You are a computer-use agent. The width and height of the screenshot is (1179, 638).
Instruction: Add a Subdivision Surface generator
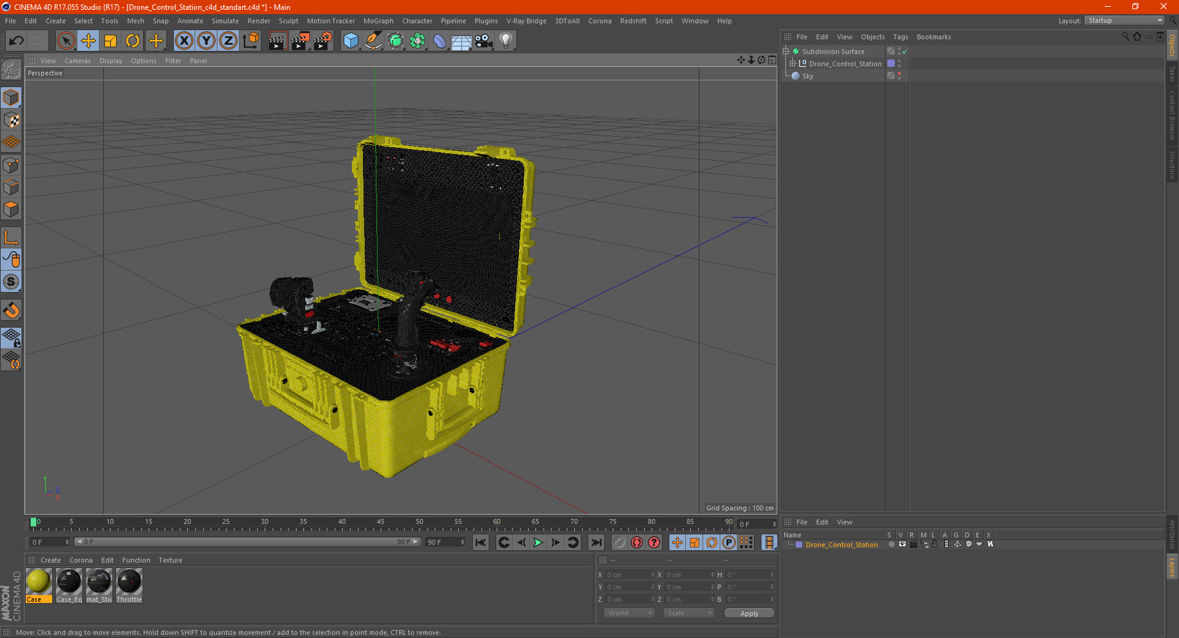tap(395, 41)
